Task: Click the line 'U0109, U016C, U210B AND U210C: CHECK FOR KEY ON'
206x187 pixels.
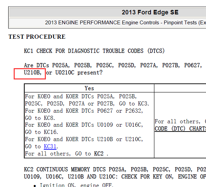Action: (x=115, y=177)
